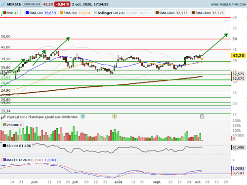Click the 0 volume value tag on the axis
The image size is (247, 185).
(x=234, y=138)
